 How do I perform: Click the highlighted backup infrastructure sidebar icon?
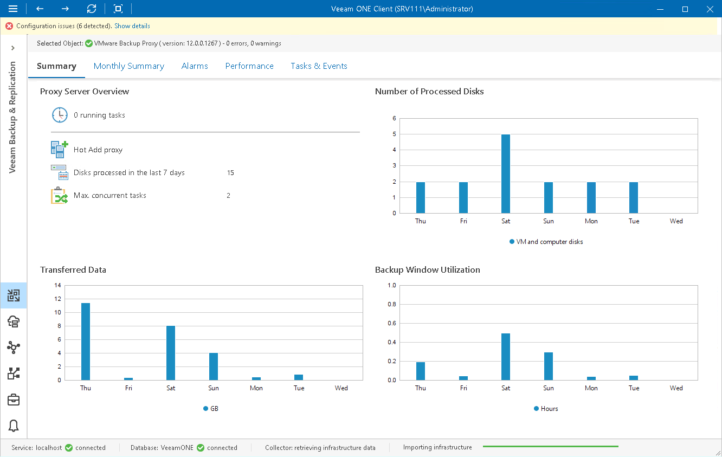[x=13, y=295]
